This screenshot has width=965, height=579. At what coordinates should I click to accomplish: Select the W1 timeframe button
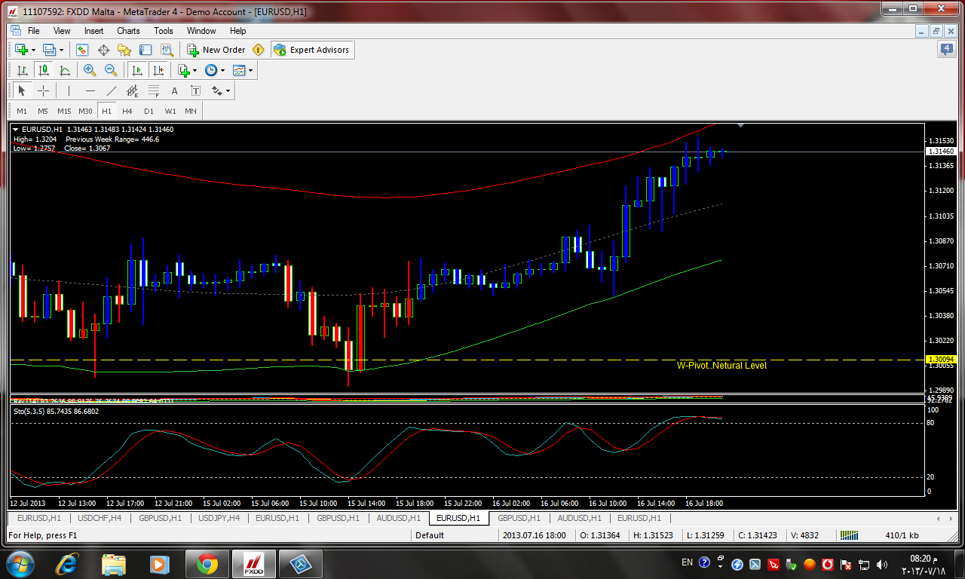(x=170, y=111)
